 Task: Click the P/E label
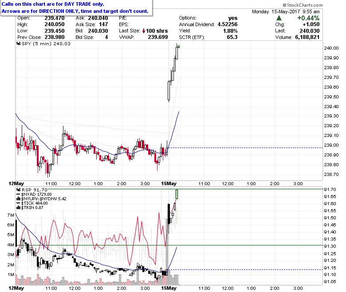click(x=123, y=18)
